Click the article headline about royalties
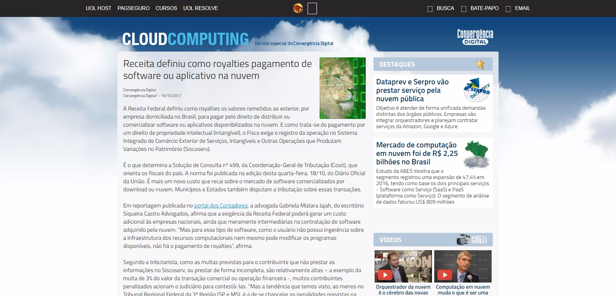The image size is (616, 296). click(x=218, y=70)
